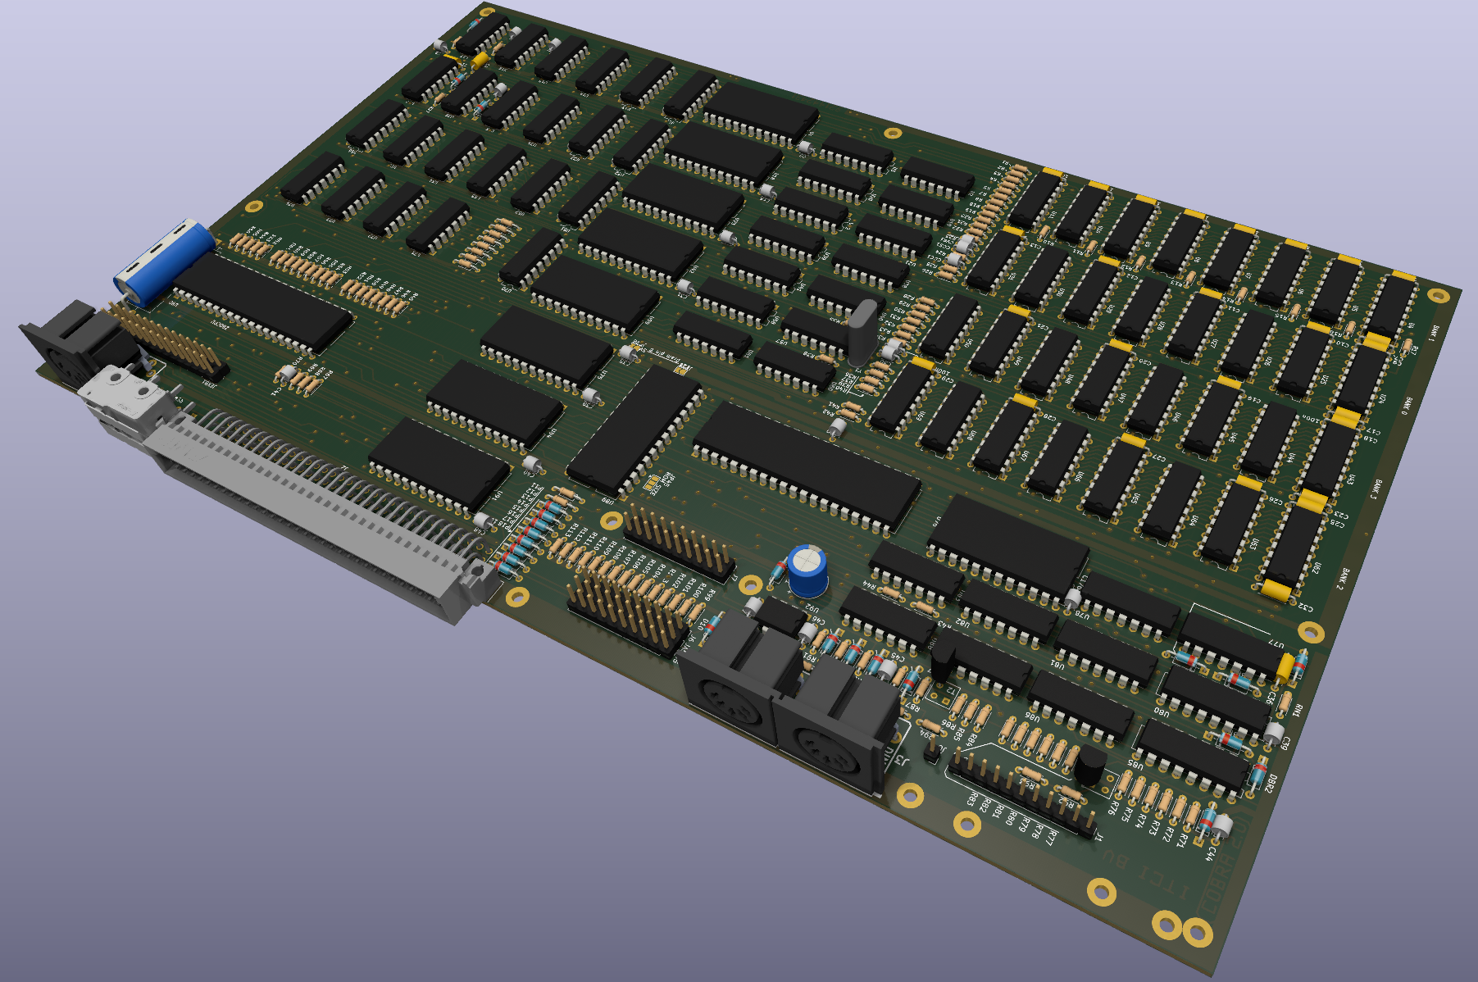
Task: Click the 'BANK 3' silkscreen label
Action: (1375, 489)
